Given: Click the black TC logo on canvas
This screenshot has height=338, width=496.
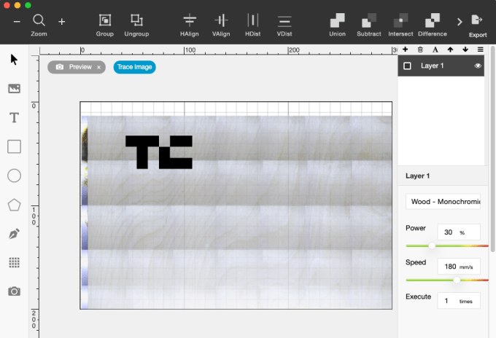Looking at the screenshot, I should tap(159, 152).
